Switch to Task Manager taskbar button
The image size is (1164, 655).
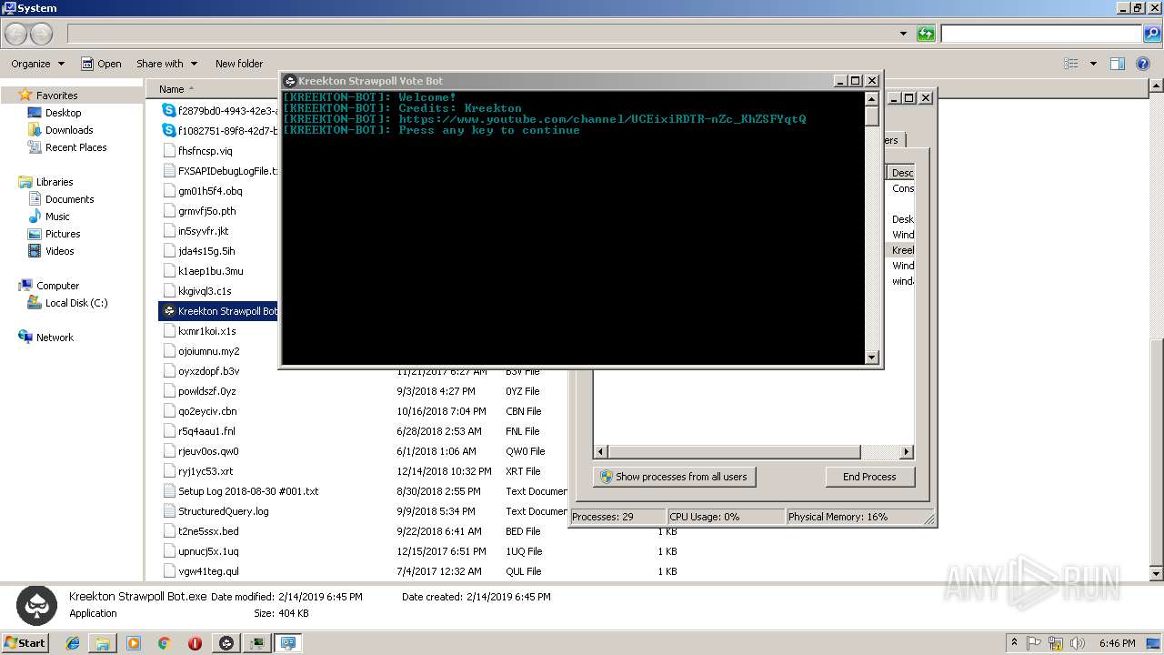[257, 643]
